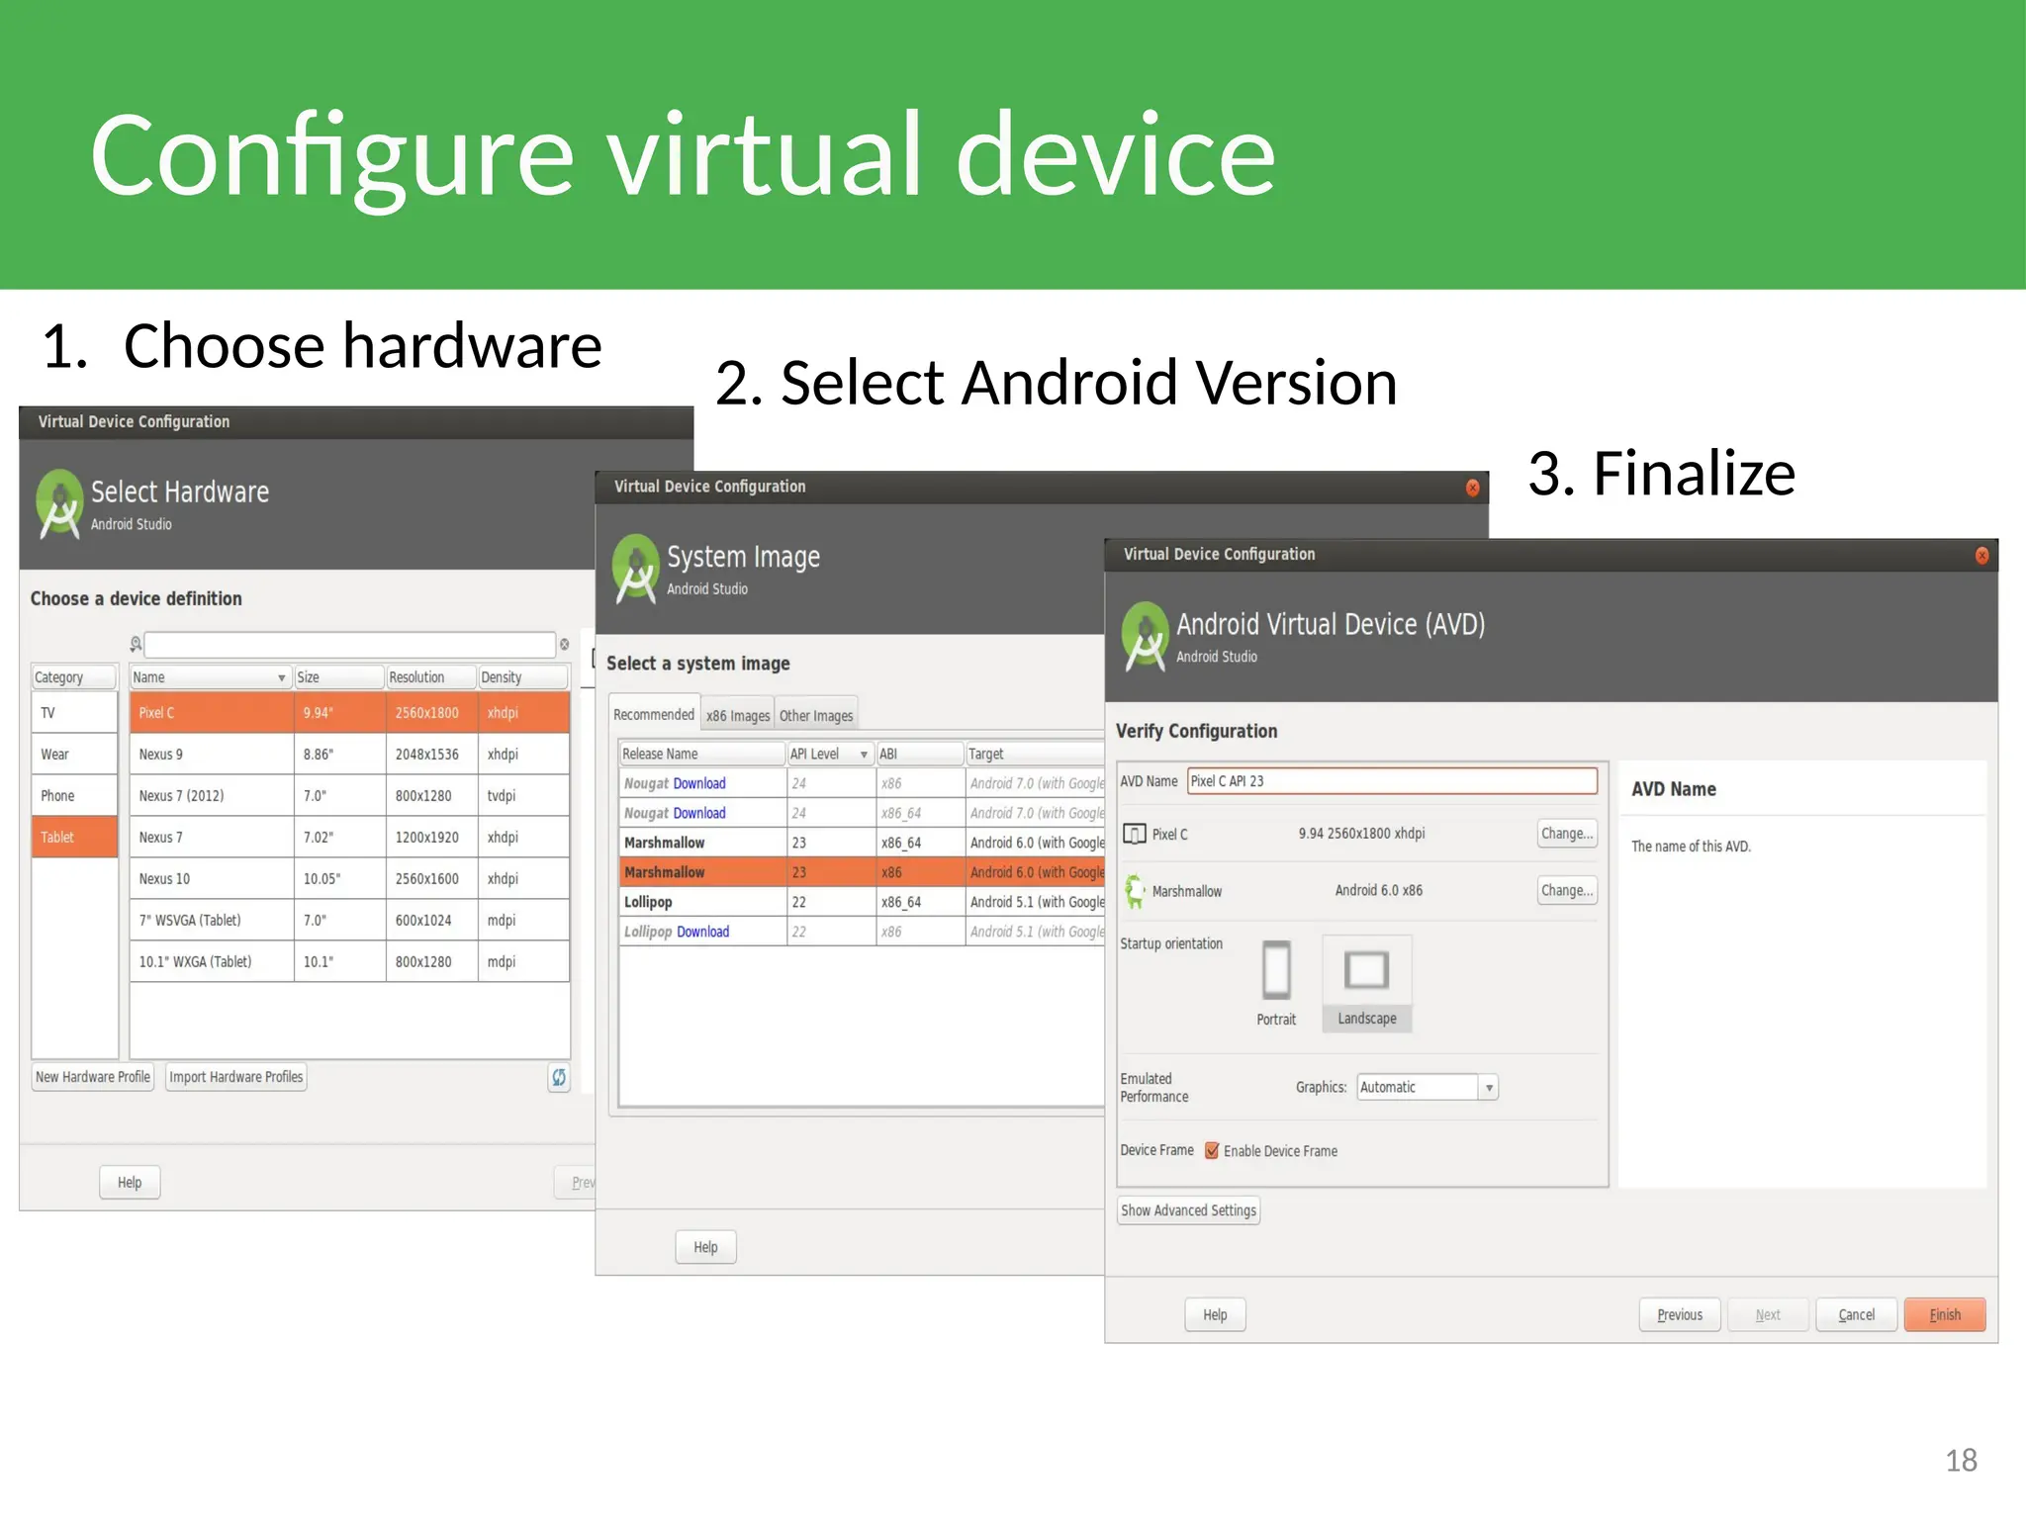The width and height of the screenshot is (2026, 1519).
Task: Close the System Image window
Action: click(x=1472, y=488)
